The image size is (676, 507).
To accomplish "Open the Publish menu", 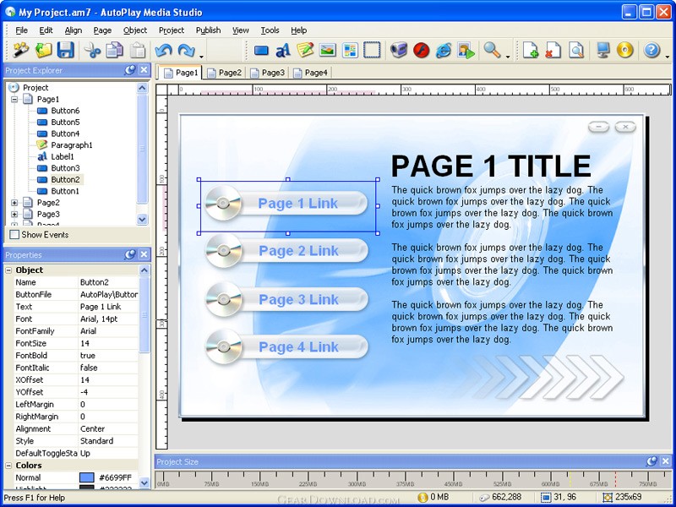I will pos(208,30).
